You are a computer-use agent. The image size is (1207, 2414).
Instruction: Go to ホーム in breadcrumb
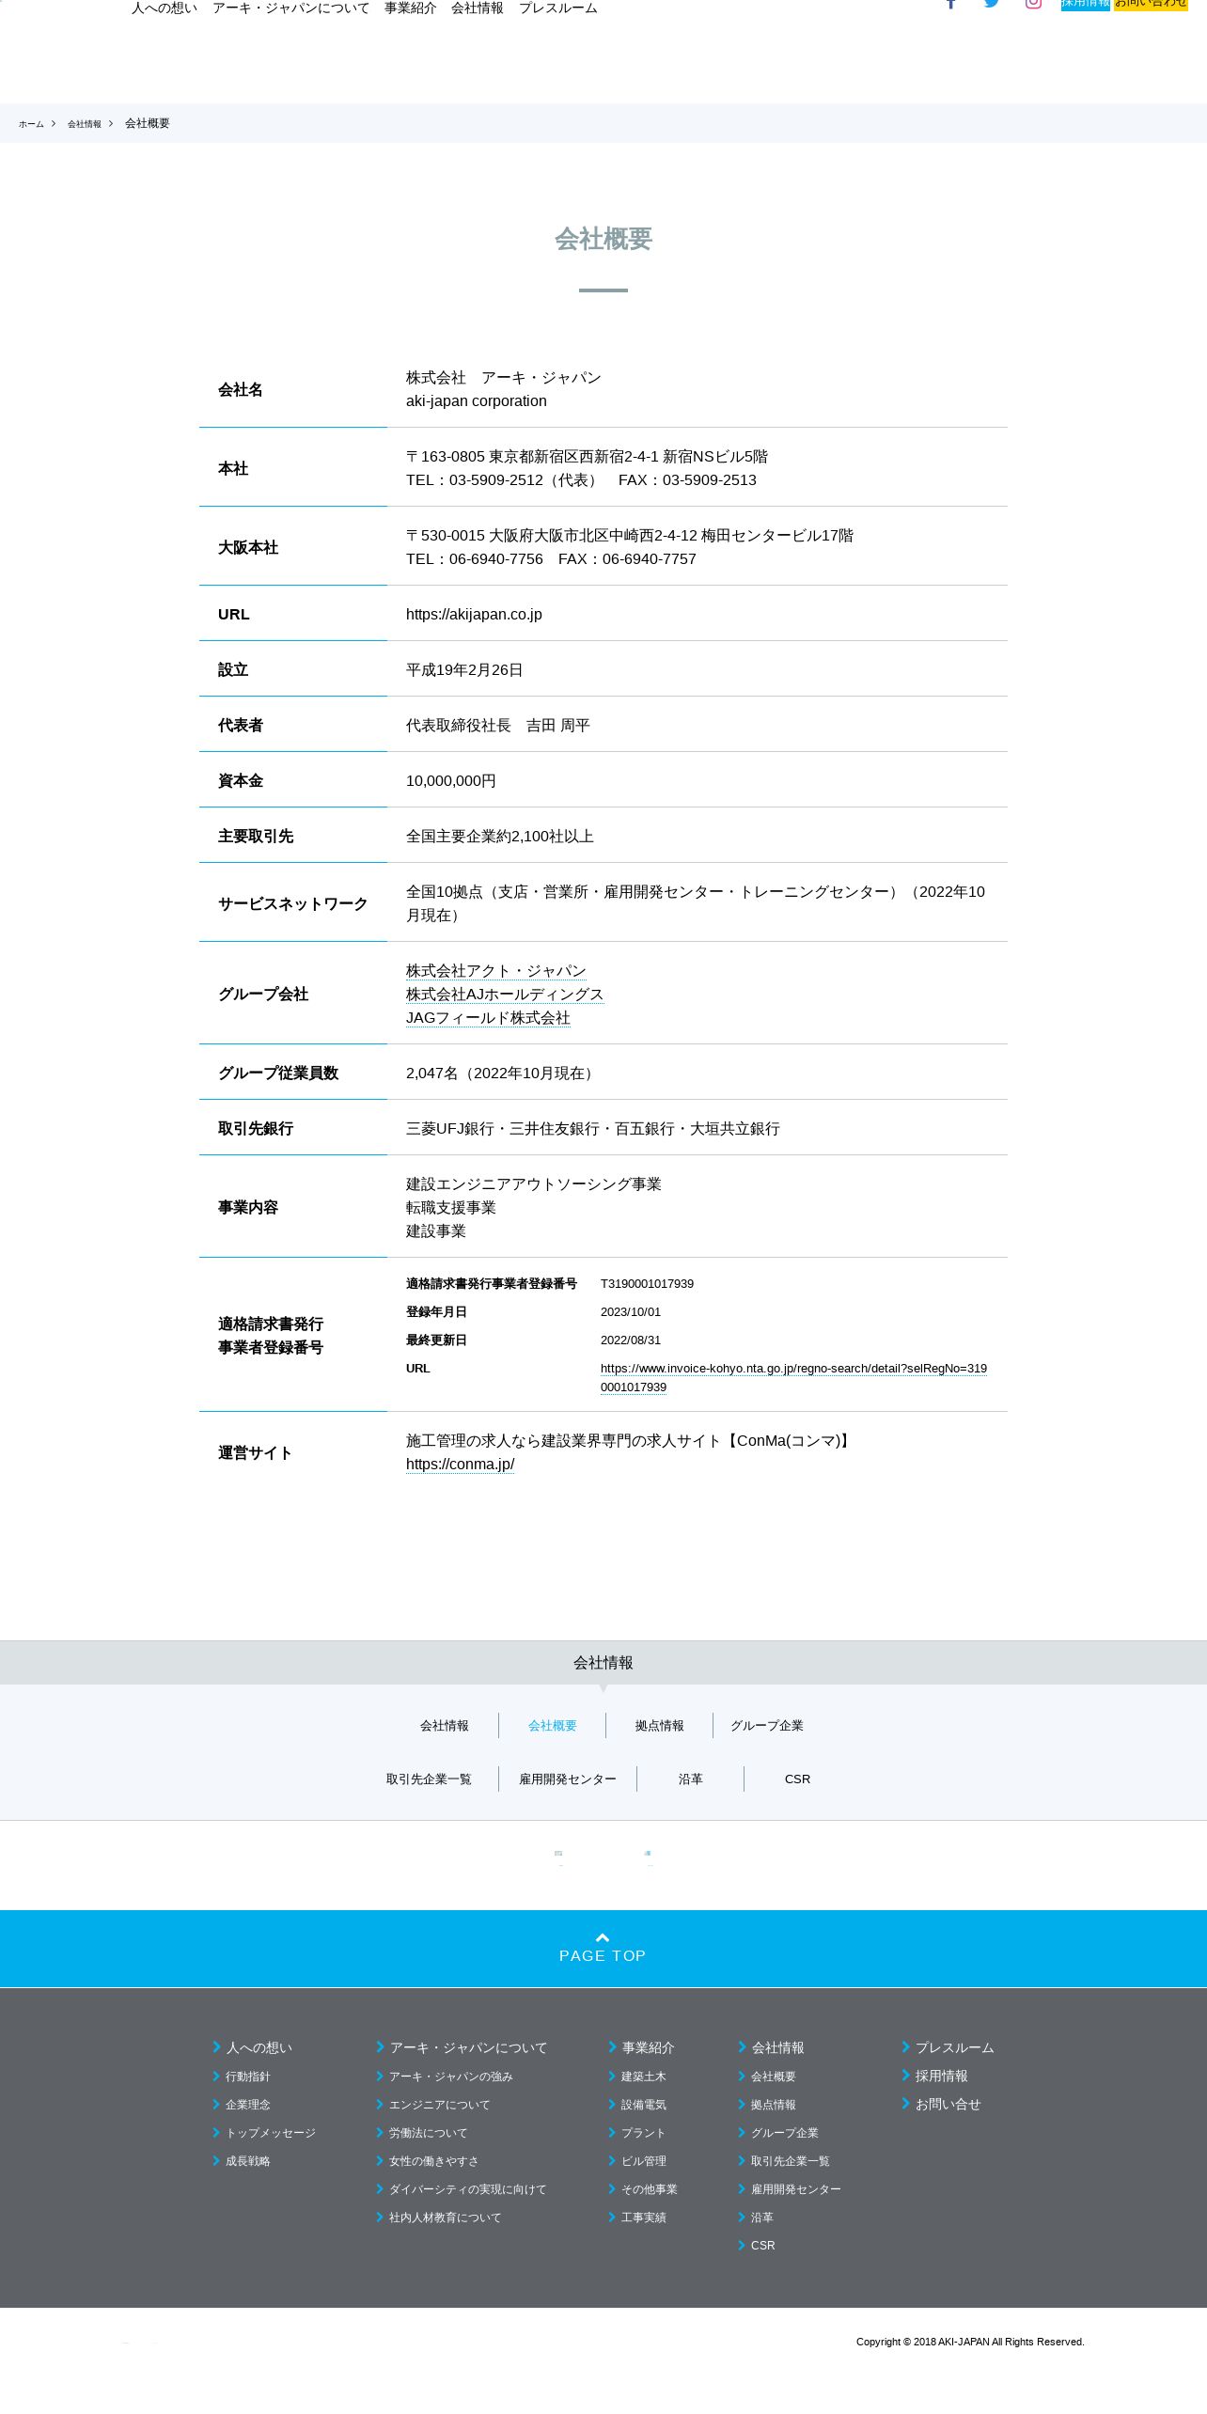pyautogui.click(x=31, y=124)
